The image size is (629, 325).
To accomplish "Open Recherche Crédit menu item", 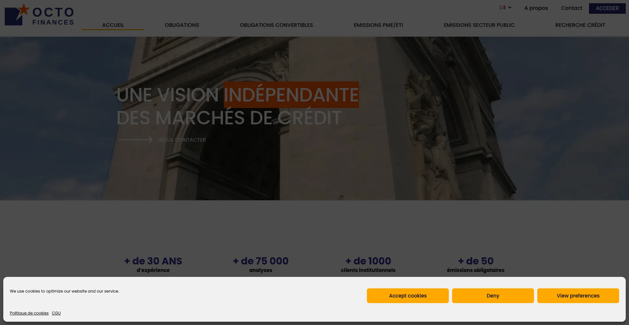I will pos(580,25).
